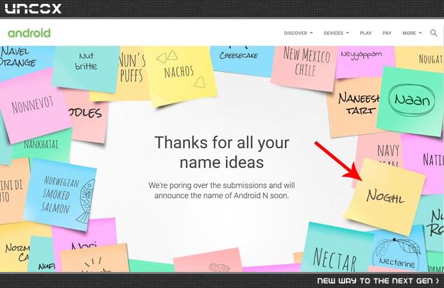Click New Way To The Next Gen link
The width and height of the screenshot is (444, 288).
click(x=378, y=281)
